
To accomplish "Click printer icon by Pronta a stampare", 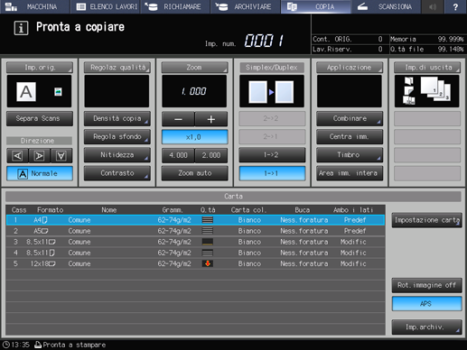I will click(38, 345).
